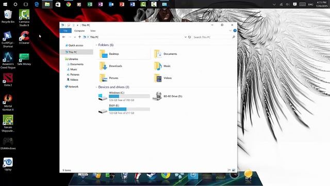Select the DL01 (E:) drive usage bar
This screenshot has height=186, width=330.
coord(129,109)
